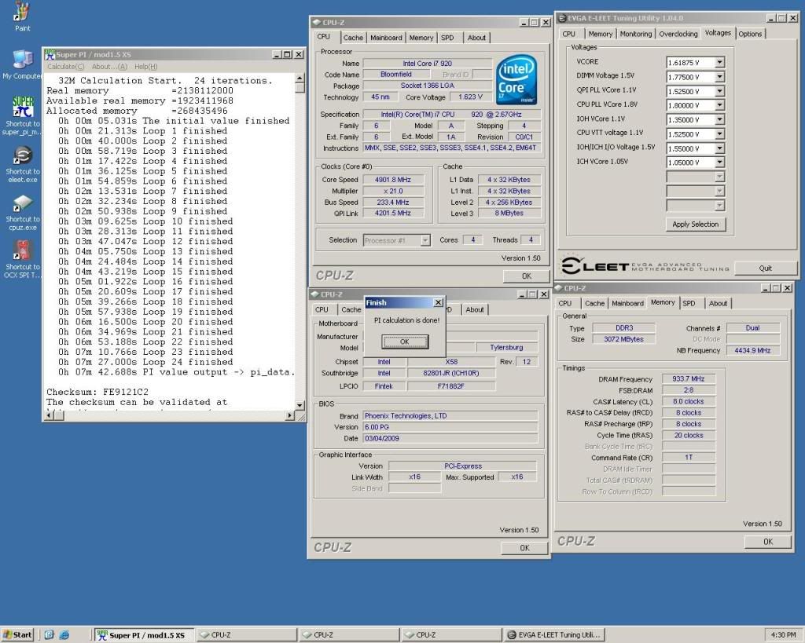Open the Help menu in Super PI
The width and height of the screenshot is (805, 643).
(145, 67)
